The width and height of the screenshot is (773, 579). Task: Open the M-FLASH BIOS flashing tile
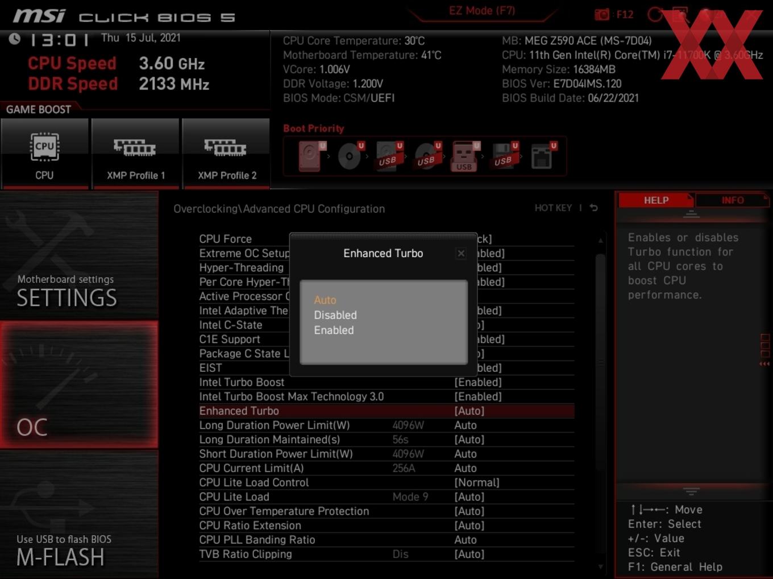pos(79,514)
